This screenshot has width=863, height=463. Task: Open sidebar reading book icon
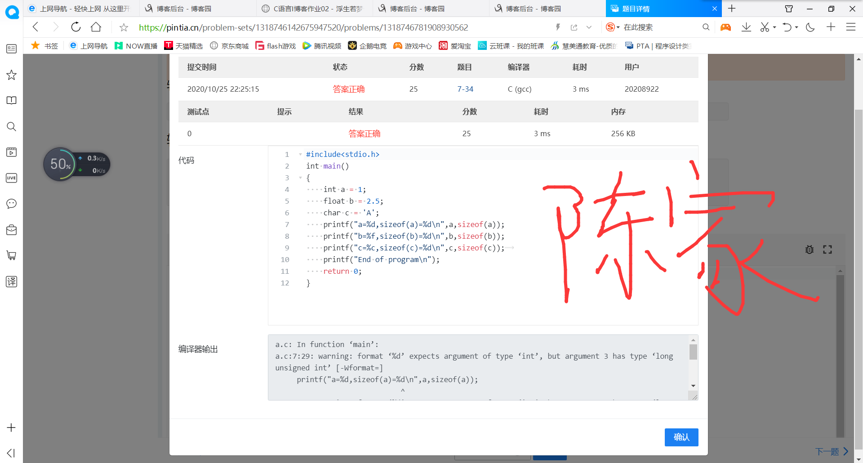[12, 100]
